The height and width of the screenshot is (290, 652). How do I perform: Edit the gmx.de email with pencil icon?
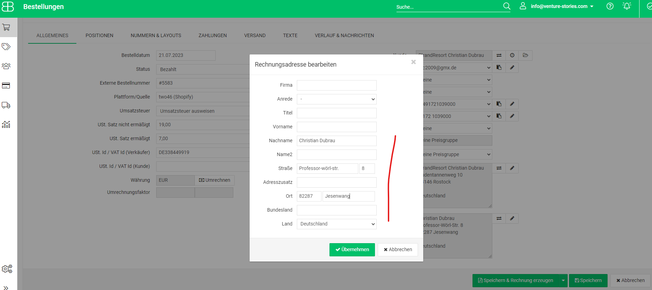[512, 68]
